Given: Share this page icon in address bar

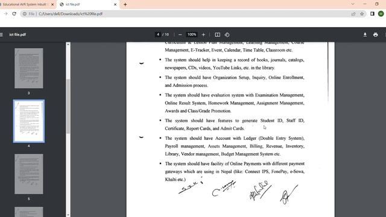Looking at the screenshot, I should tap(353, 14).
